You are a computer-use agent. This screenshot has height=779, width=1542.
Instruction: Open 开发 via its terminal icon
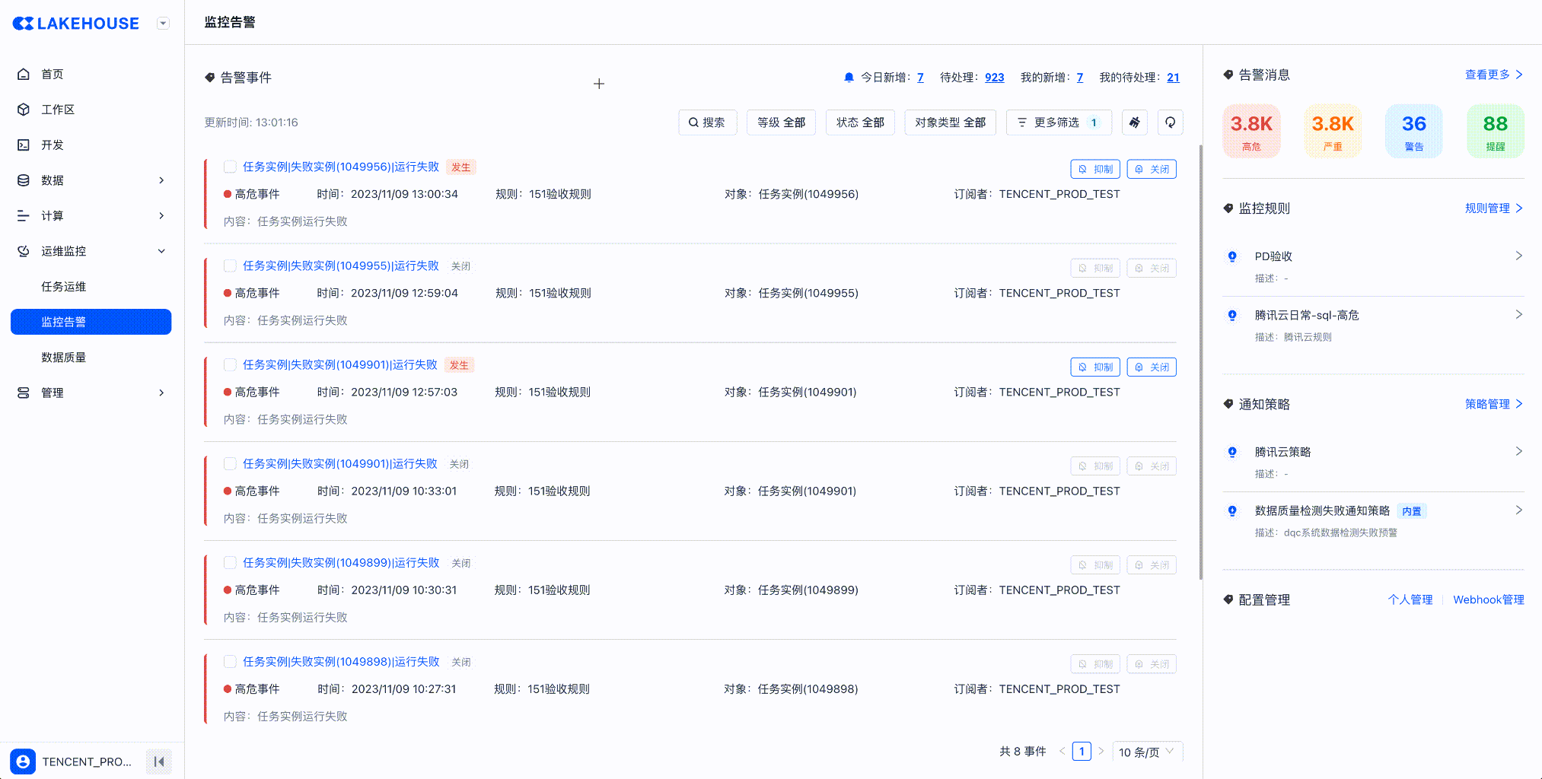click(24, 145)
